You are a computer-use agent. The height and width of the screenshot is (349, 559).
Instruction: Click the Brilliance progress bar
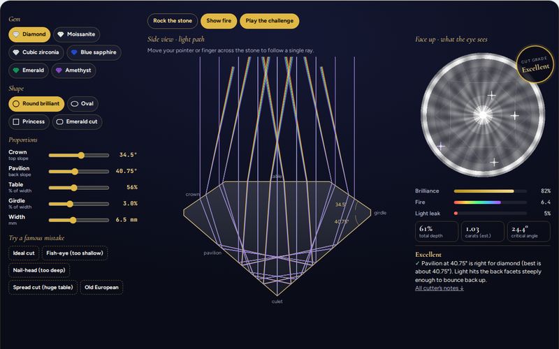point(491,191)
